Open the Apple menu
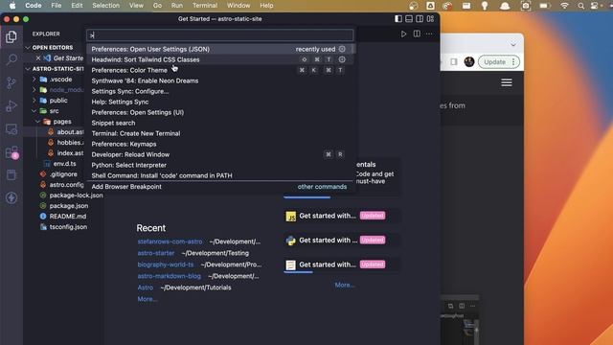This screenshot has height=345, width=613. pyautogui.click(x=12, y=6)
